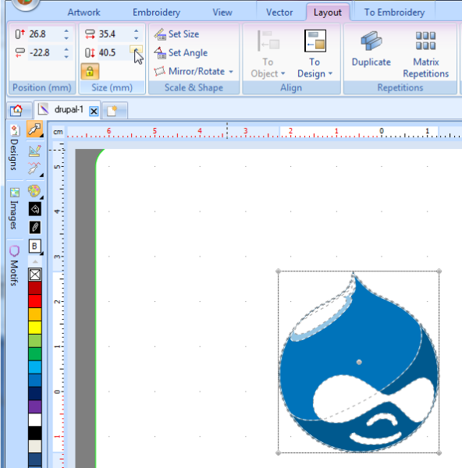The width and height of the screenshot is (462, 468).
Task: Select the node editing tool
Action: tap(34, 169)
